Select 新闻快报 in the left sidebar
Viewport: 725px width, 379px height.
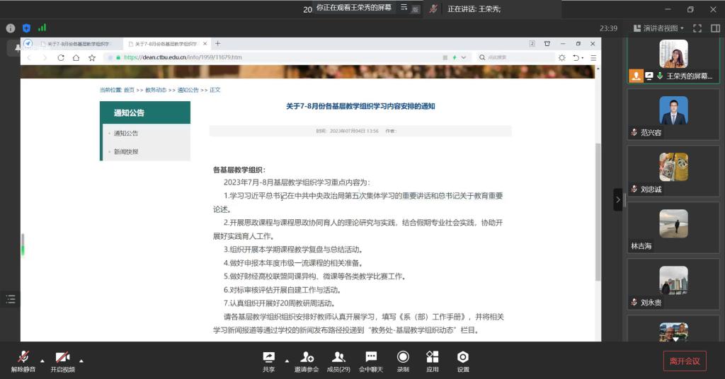[126, 151]
